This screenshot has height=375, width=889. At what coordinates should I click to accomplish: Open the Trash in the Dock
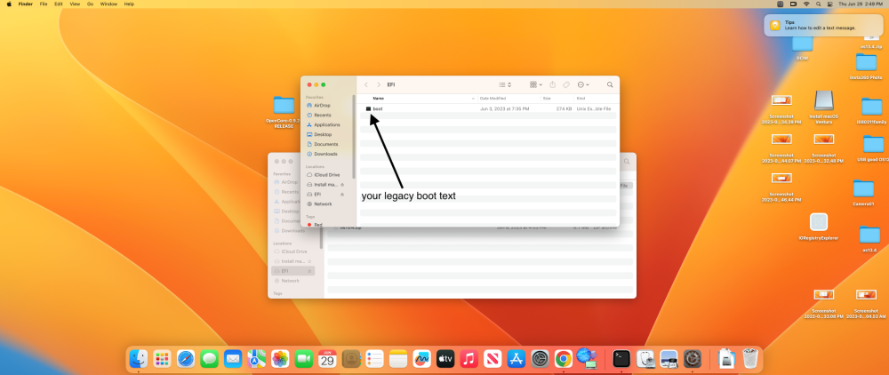(x=750, y=359)
